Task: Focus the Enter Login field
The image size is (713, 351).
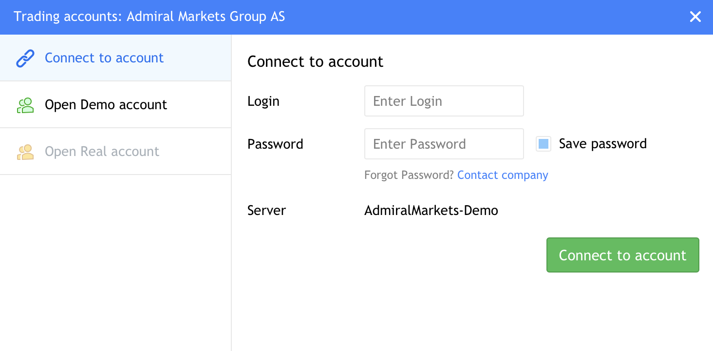Action: (444, 101)
